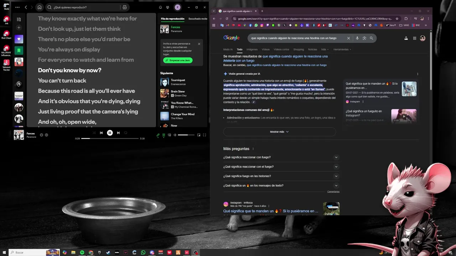Toggle the play queue icon in Spotify
This screenshot has width=456, height=256.
point(164,135)
